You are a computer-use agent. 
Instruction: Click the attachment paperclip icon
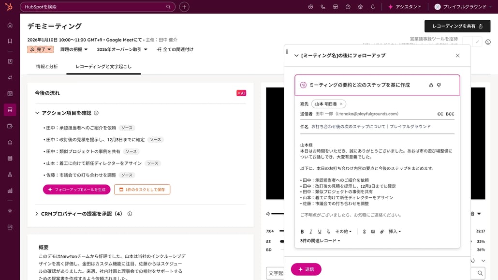(382, 232)
